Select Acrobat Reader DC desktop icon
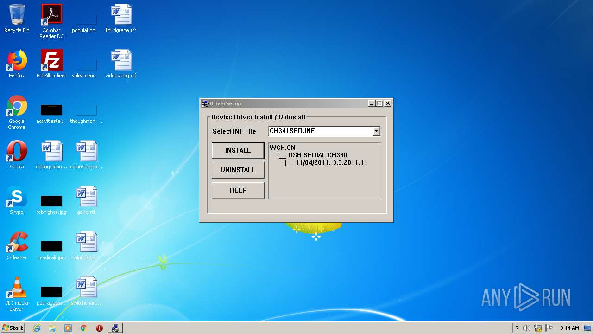 (51, 21)
